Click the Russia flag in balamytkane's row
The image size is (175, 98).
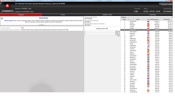[x=148, y=21]
